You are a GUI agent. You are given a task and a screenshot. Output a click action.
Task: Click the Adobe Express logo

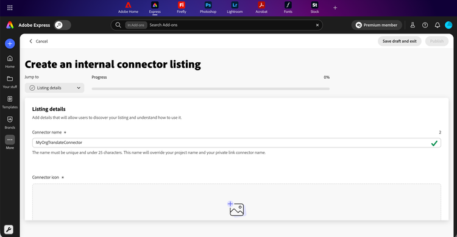click(x=10, y=25)
